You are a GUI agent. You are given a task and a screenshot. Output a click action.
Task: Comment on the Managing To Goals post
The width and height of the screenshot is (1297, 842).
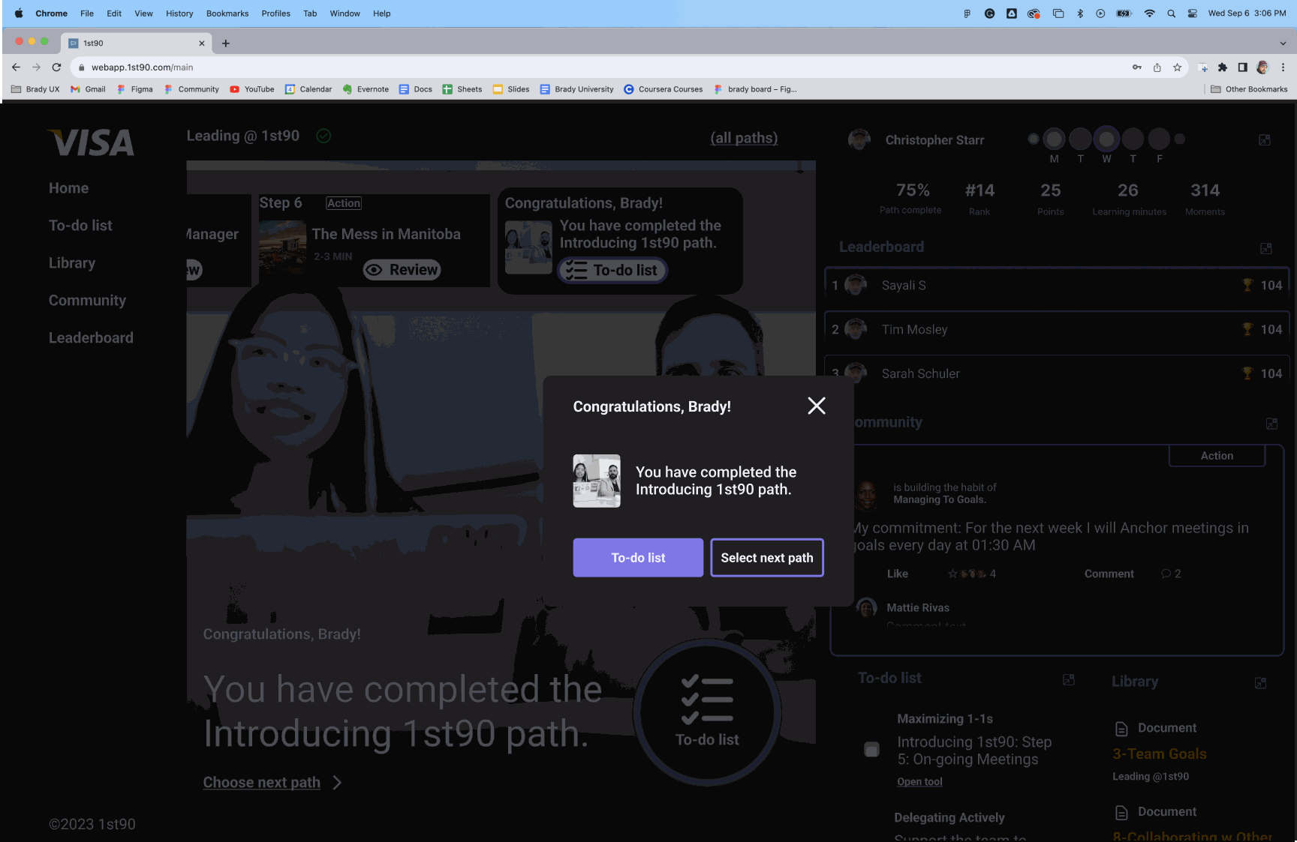(1109, 574)
